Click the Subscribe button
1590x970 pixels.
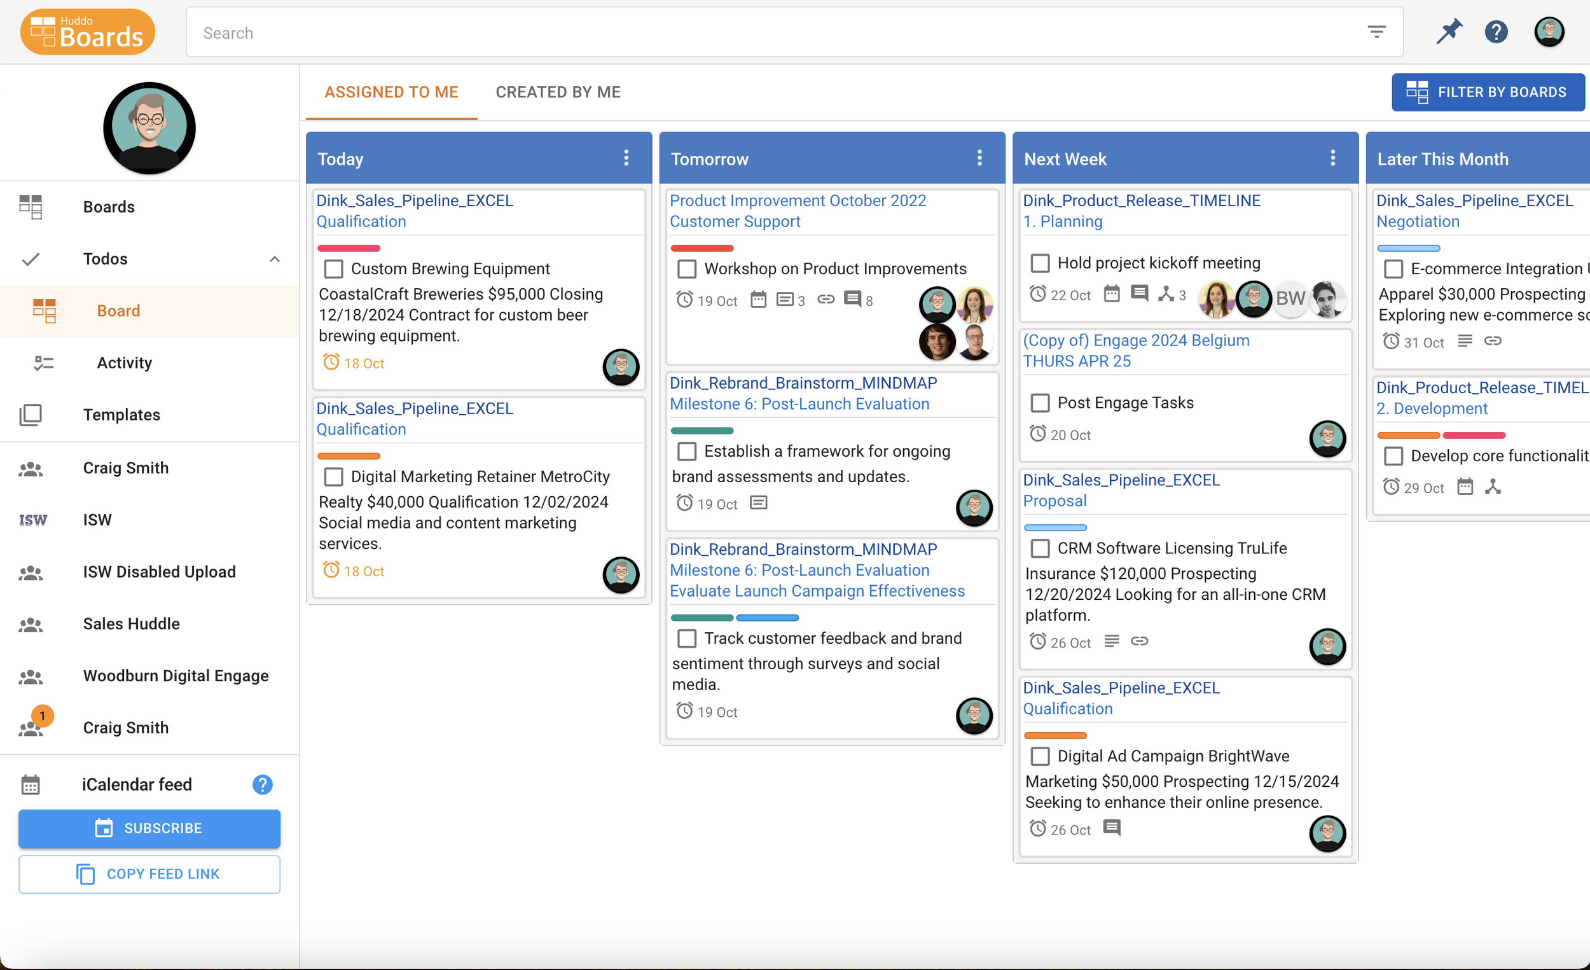149,829
